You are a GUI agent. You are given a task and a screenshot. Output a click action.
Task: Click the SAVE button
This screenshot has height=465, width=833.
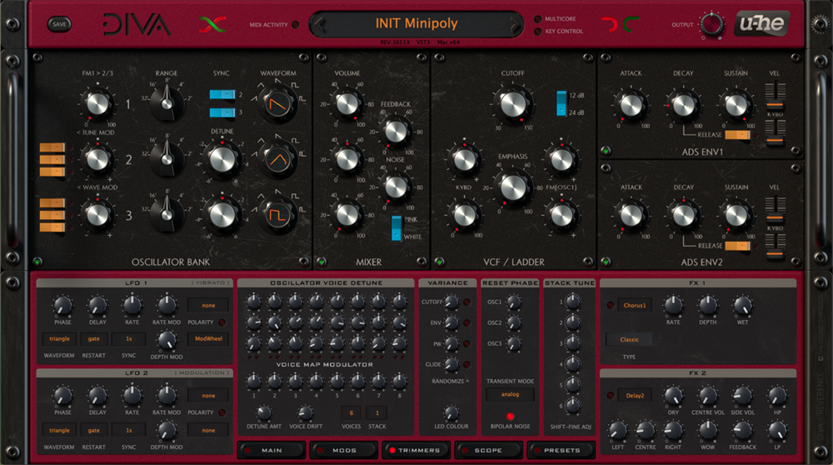coord(59,24)
